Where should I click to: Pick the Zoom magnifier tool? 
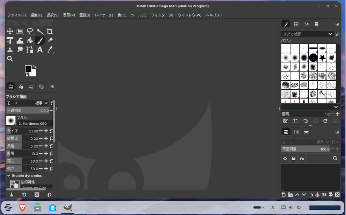10,59
